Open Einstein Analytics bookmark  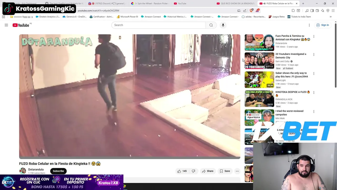coord(48,17)
